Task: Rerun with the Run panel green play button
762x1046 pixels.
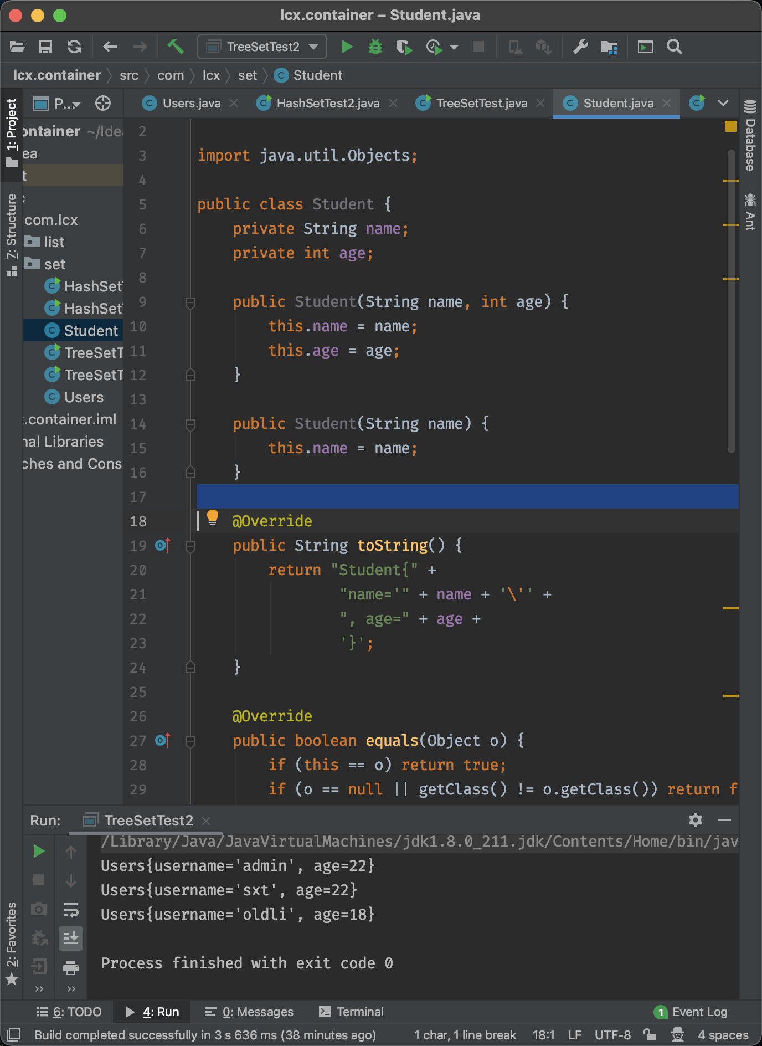Action: pyautogui.click(x=39, y=851)
